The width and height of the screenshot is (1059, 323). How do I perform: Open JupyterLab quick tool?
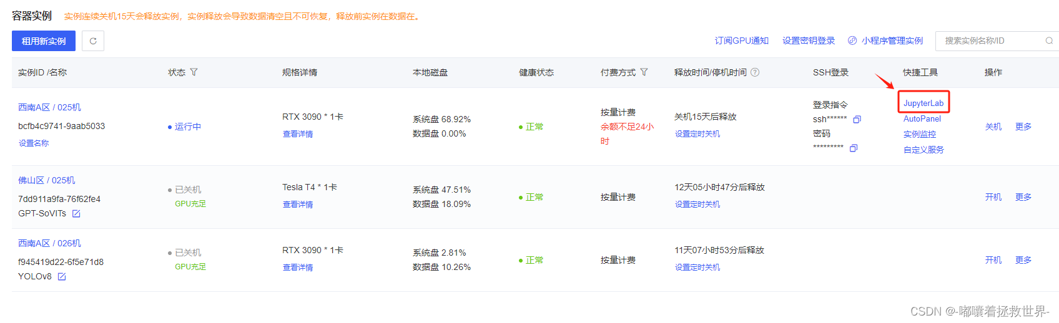pos(924,104)
